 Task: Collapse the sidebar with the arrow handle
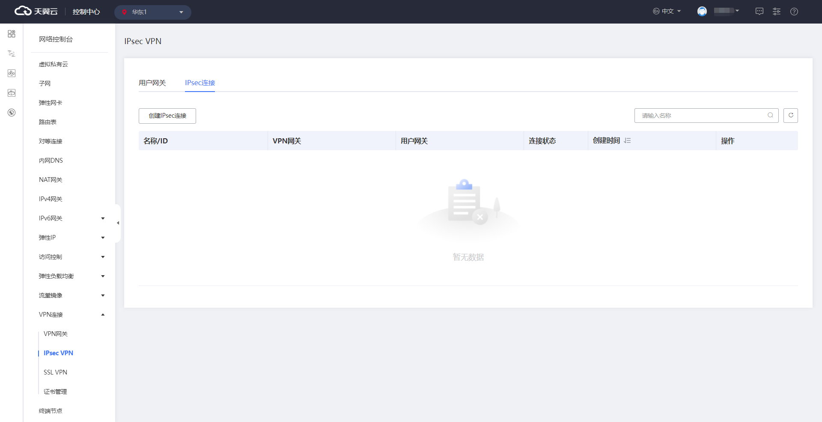coord(118,223)
